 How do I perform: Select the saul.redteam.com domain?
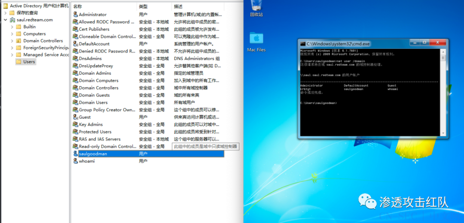pyautogui.click(x=31, y=20)
